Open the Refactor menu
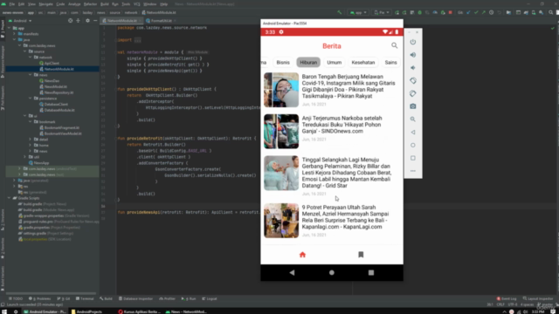This screenshot has height=314, width=559. pyautogui.click(x=90, y=3)
